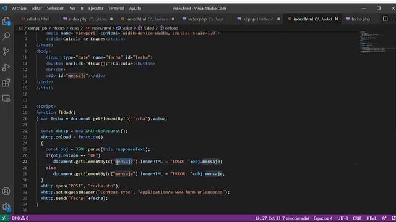Open the Source Control view icon
The image size is (396, 222).
pyautogui.click(x=6, y=52)
